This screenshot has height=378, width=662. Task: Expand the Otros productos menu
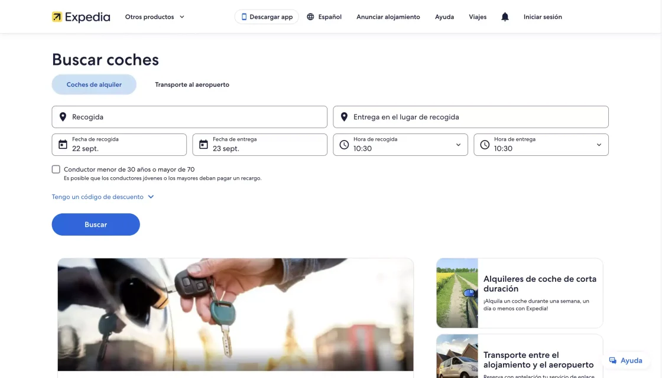tap(154, 17)
